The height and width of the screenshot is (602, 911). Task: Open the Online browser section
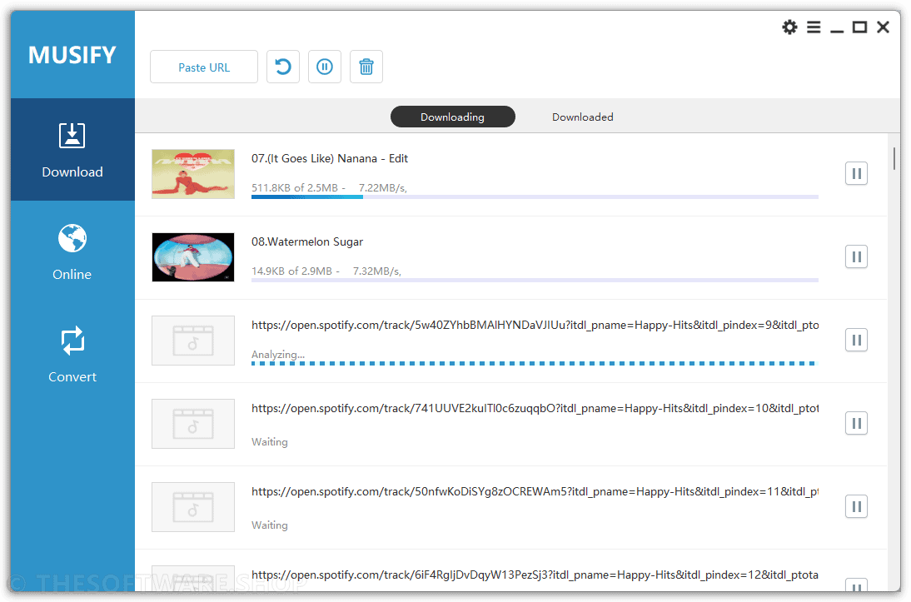coord(72,252)
